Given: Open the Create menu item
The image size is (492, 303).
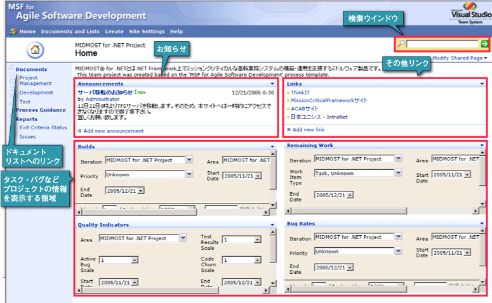Looking at the screenshot, I should tap(114, 31).
